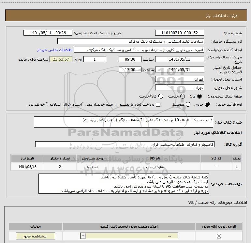Screen dimensions: 251x243
Task: Select the کالا/خدمت radio button
Action: [x=161, y=96]
